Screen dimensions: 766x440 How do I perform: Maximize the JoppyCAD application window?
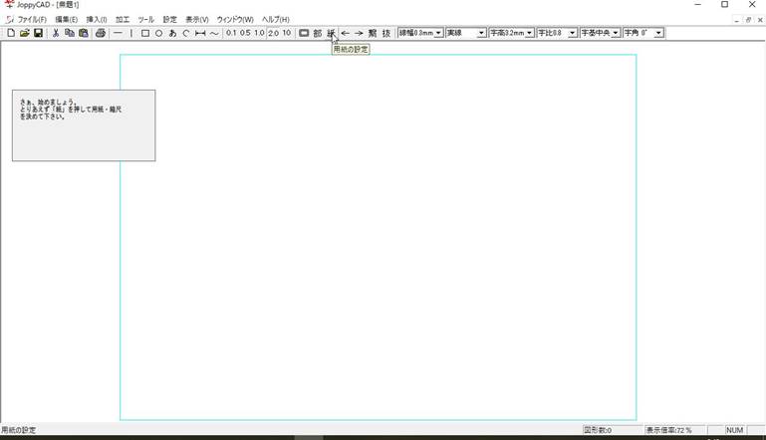724,4
